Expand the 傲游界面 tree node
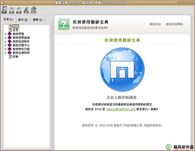Screen dimensions: 195x151 [x=5, y=34]
